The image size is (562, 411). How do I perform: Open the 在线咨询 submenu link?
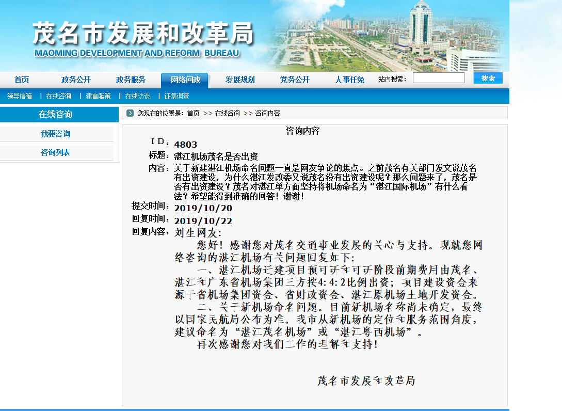pyautogui.click(x=59, y=96)
